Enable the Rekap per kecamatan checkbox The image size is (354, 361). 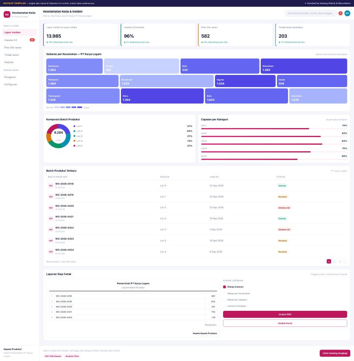click(x=225, y=293)
